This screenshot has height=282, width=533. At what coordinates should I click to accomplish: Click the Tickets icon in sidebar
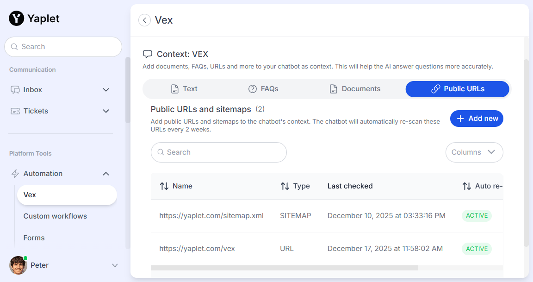[x=15, y=111]
